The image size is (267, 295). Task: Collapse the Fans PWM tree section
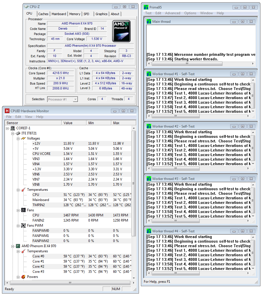pyautogui.click(x=18, y=226)
